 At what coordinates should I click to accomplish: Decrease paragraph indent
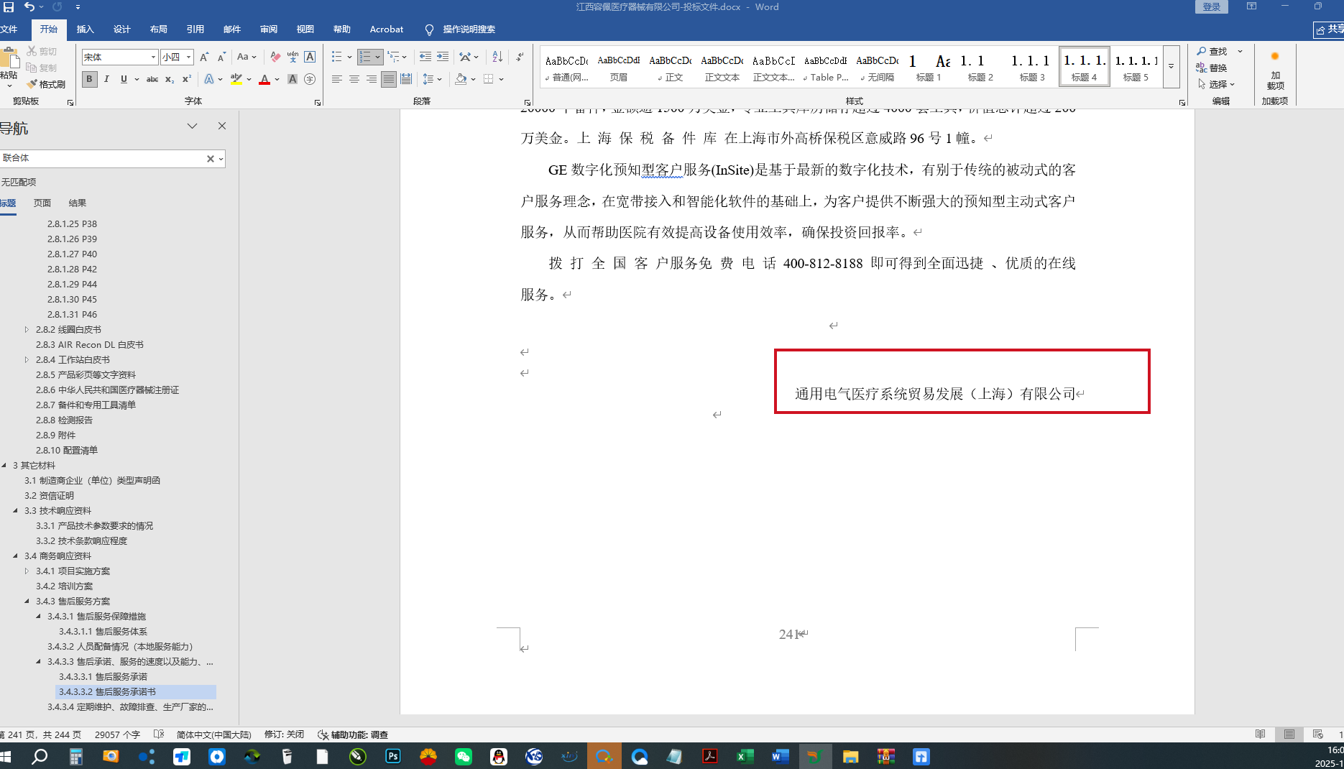click(x=425, y=57)
